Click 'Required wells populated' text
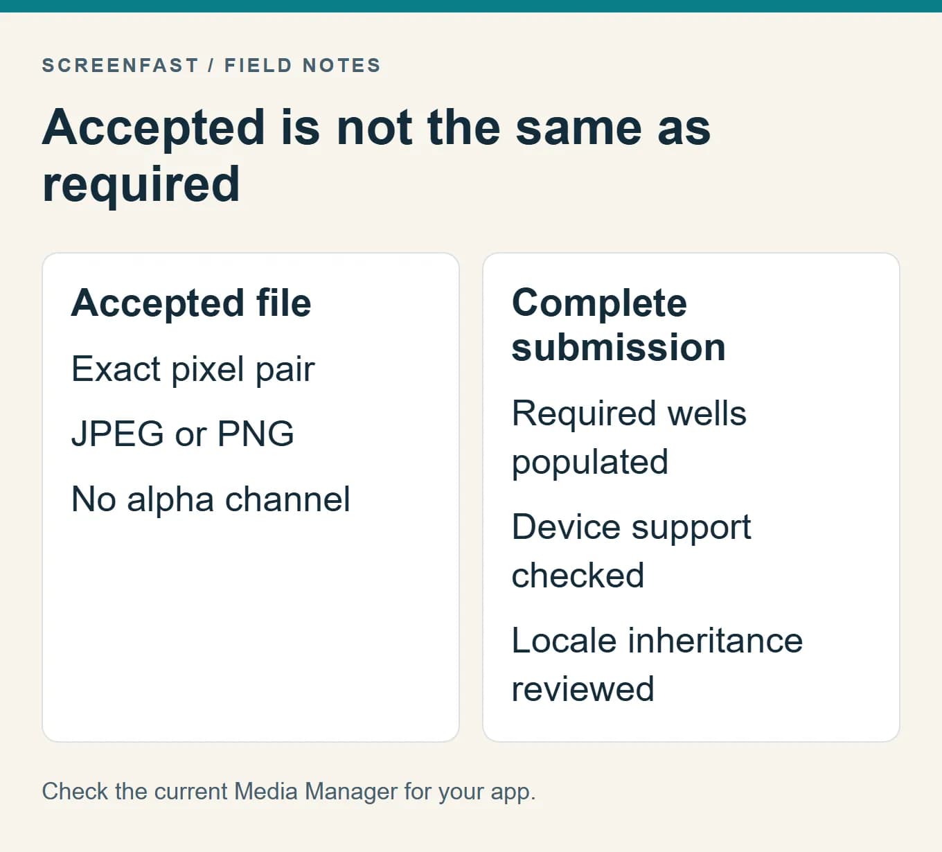Viewport: 942px width, 852px height. click(x=629, y=438)
